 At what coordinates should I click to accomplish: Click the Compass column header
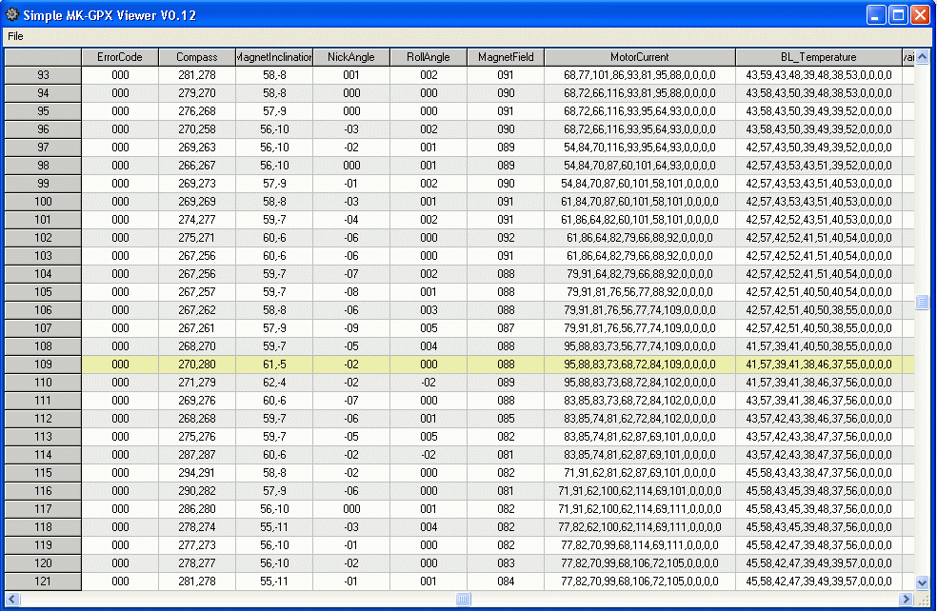tap(197, 57)
